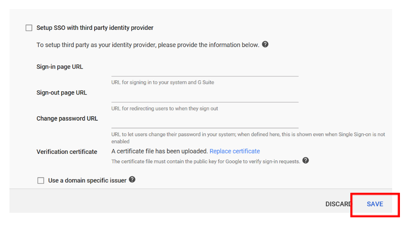The width and height of the screenshot is (411, 230).
Task: Click the Verification certificate label
Action: coord(67,152)
